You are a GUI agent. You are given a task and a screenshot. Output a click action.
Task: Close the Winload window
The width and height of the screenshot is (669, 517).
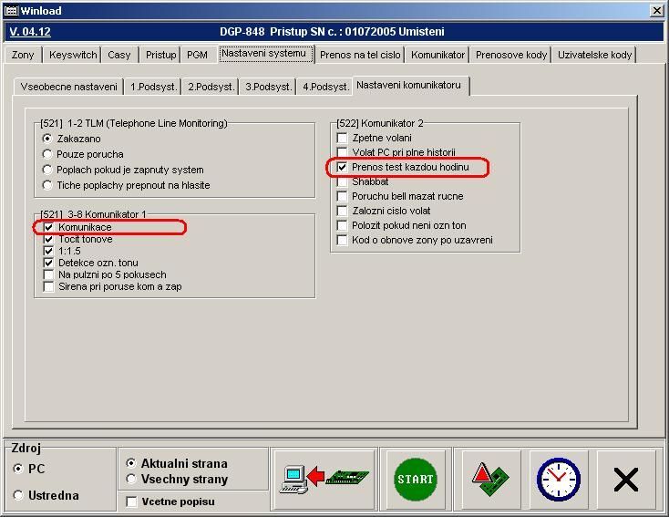point(657,10)
